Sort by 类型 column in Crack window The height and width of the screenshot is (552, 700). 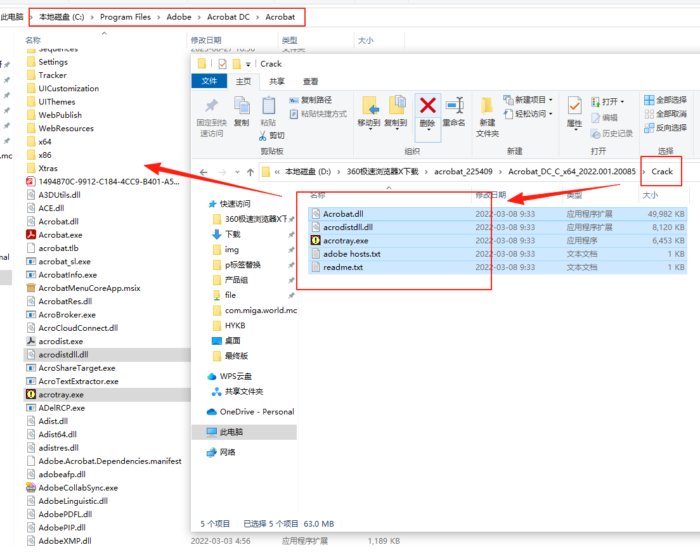(x=574, y=195)
